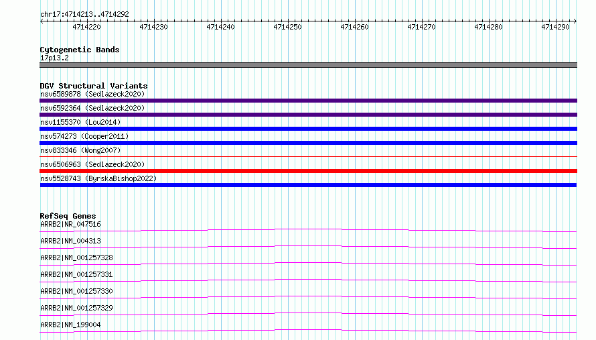Click the purple bar under nsv6592364
This screenshot has width=596, height=340.
click(308, 115)
